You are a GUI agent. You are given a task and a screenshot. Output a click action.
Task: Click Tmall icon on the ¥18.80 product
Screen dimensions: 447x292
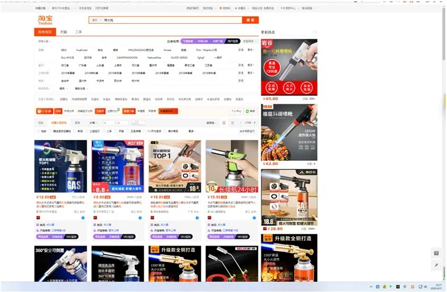pos(152,218)
